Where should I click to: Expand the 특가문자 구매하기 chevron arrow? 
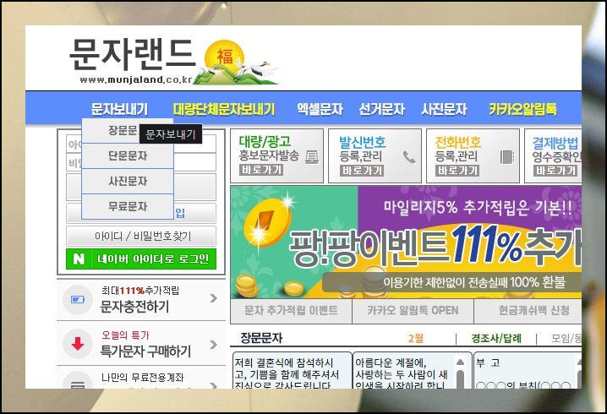click(x=213, y=345)
